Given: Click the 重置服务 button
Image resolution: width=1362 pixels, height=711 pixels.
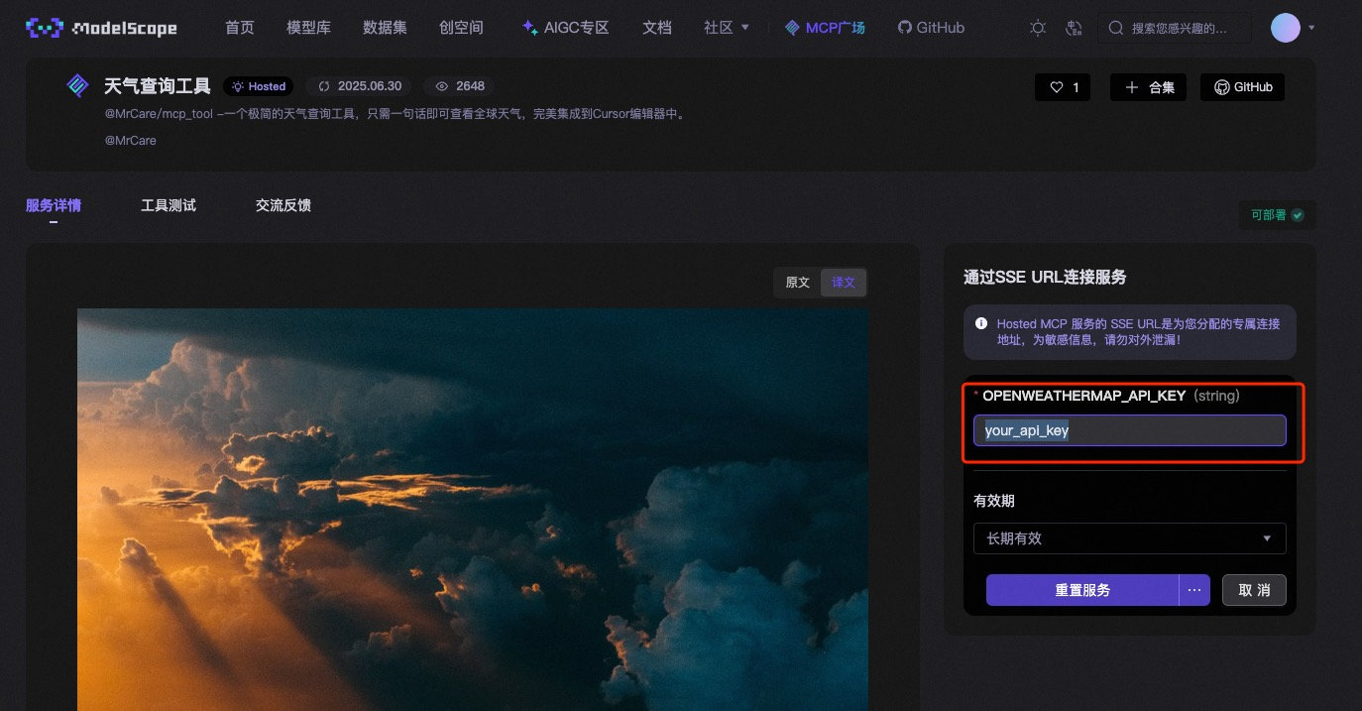Looking at the screenshot, I should [x=1082, y=590].
